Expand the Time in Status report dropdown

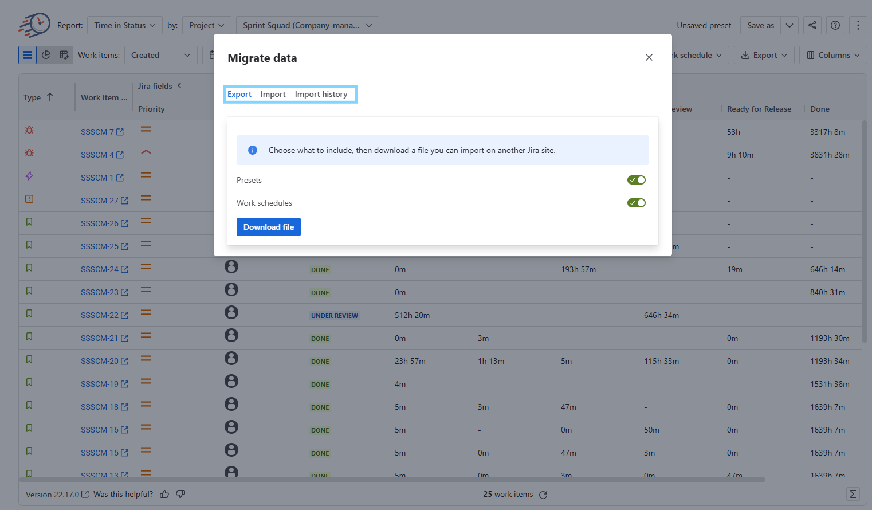(x=124, y=25)
